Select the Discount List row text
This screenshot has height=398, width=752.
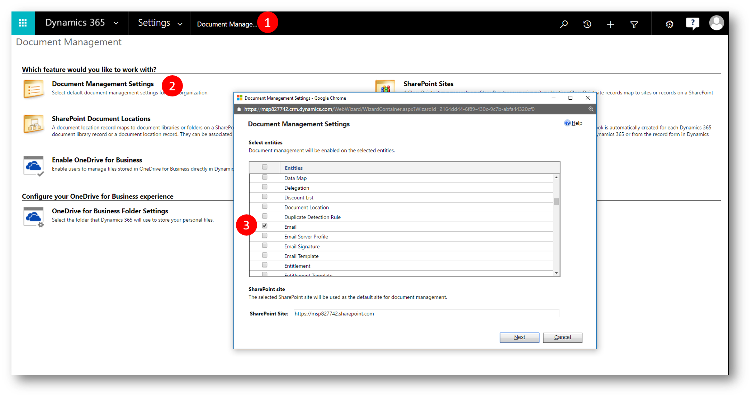[299, 198]
